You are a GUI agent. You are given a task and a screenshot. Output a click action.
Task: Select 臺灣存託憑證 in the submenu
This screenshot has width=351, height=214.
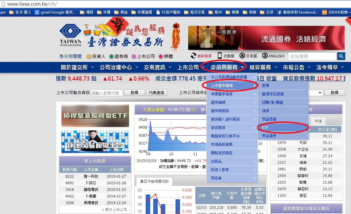click(283, 94)
